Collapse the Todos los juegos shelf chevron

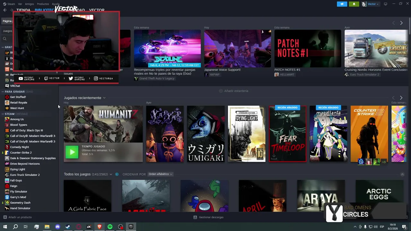402,174
